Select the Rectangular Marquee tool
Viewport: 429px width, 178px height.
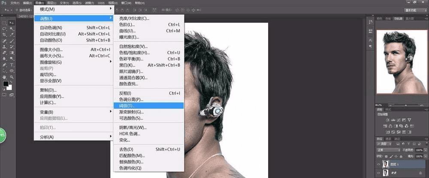4,23
